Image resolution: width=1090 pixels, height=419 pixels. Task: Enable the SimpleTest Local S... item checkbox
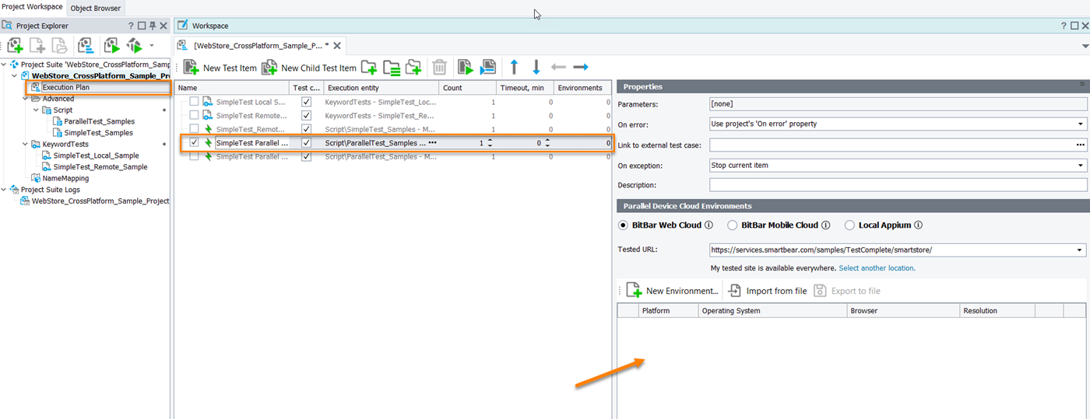(194, 102)
